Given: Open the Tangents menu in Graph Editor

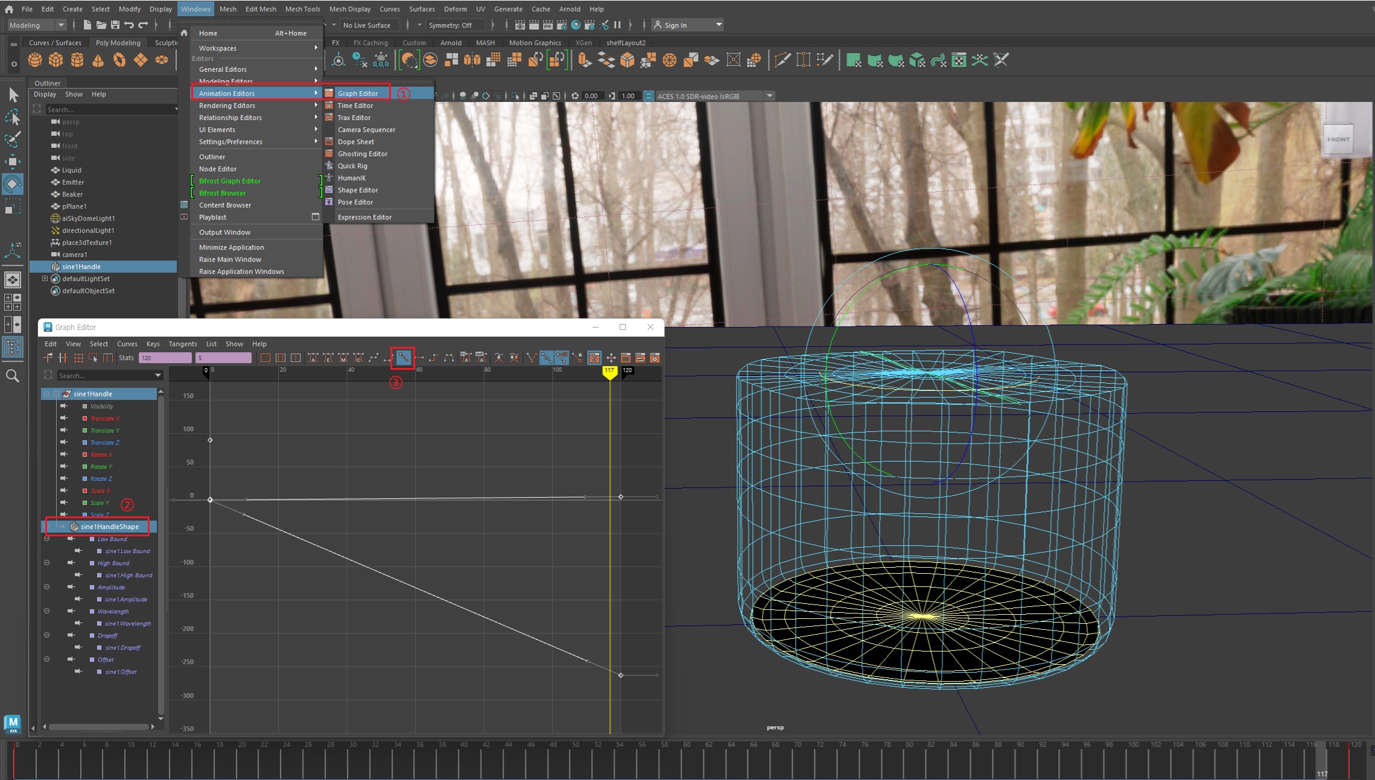Looking at the screenshot, I should pos(182,344).
